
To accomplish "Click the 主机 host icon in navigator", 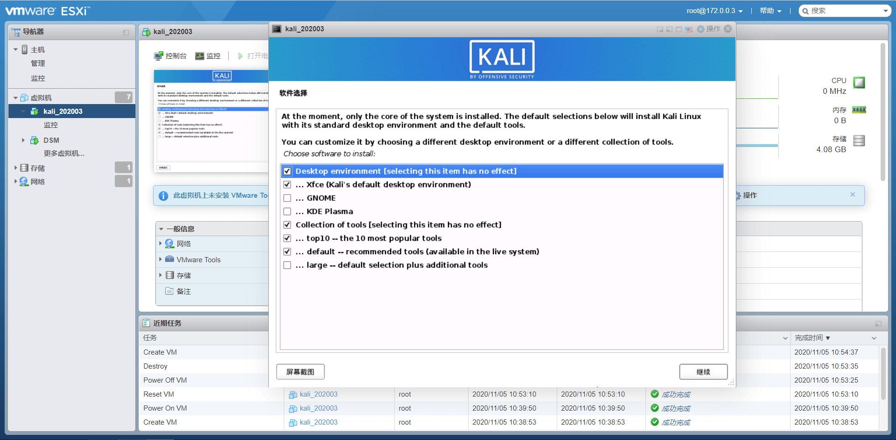I will [x=25, y=49].
